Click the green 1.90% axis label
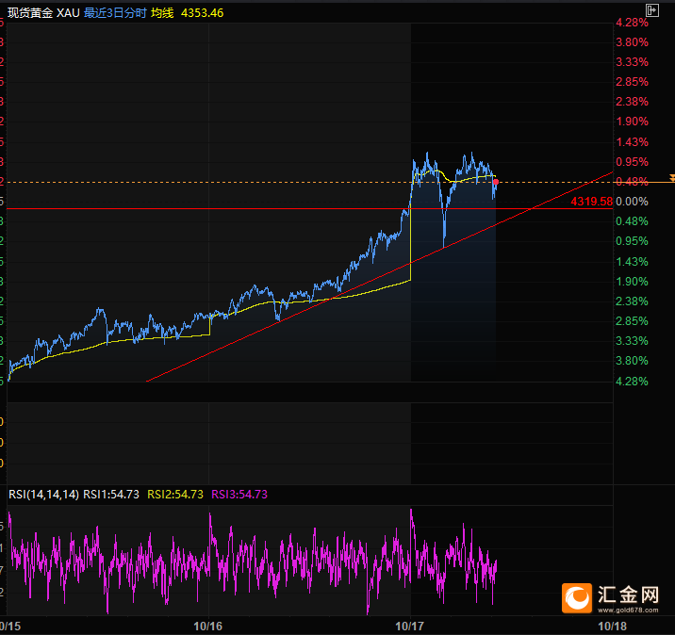 click(x=632, y=282)
